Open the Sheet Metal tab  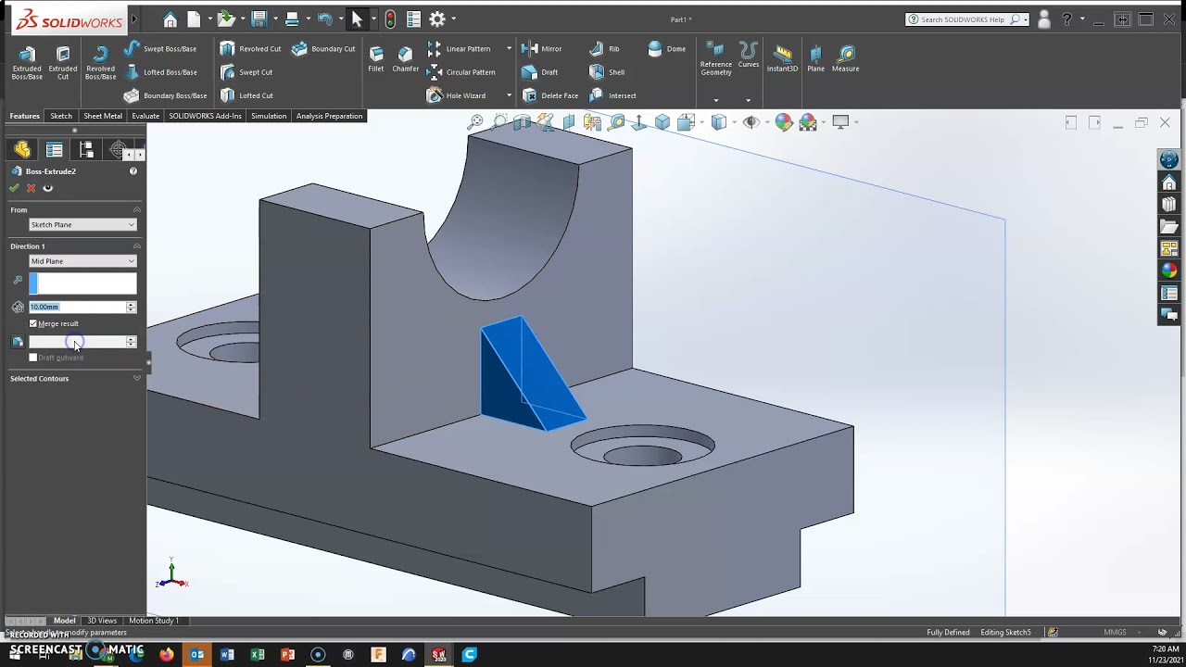pos(103,116)
